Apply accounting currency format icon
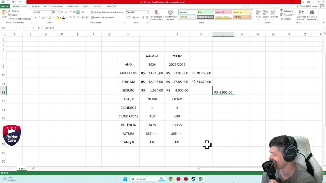The height and width of the screenshot is (183, 326). [128, 18]
